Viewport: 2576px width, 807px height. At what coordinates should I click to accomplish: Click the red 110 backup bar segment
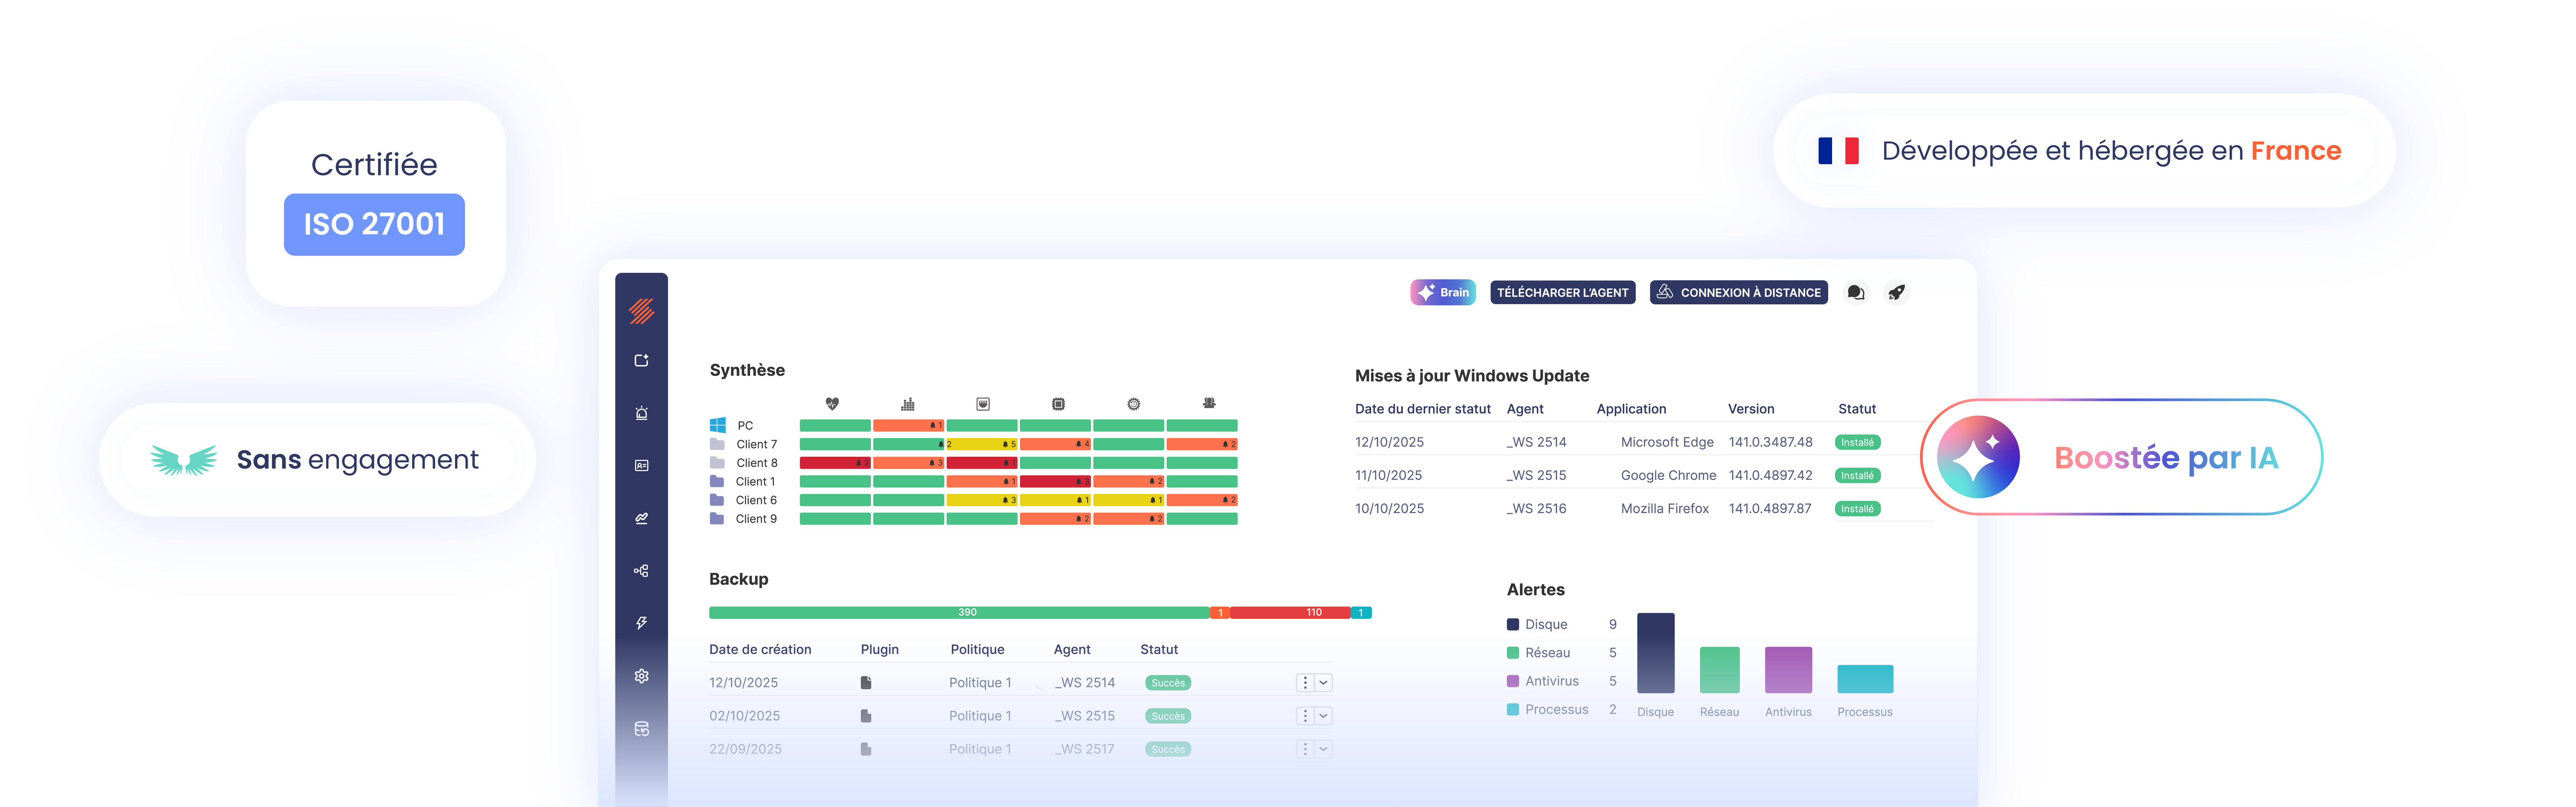pyautogui.click(x=1290, y=612)
